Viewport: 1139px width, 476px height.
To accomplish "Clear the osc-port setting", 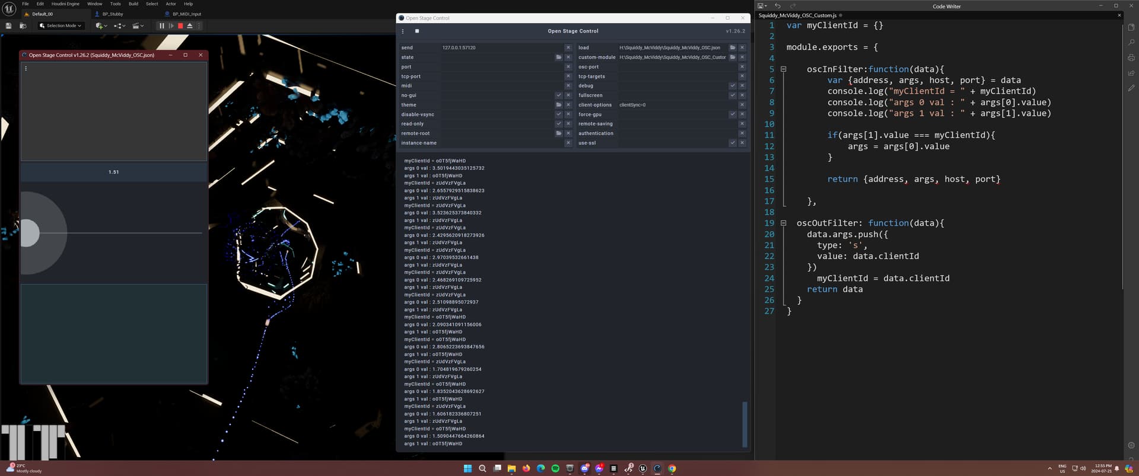I will point(742,66).
